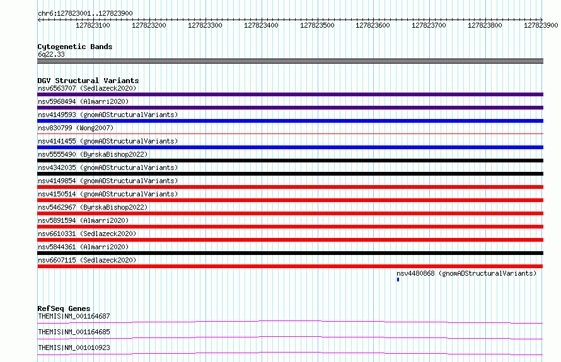Viewport: 561px width, 362px height.
Task: Open transcript THEMIS|NM_001164687 label
Action: (74, 316)
